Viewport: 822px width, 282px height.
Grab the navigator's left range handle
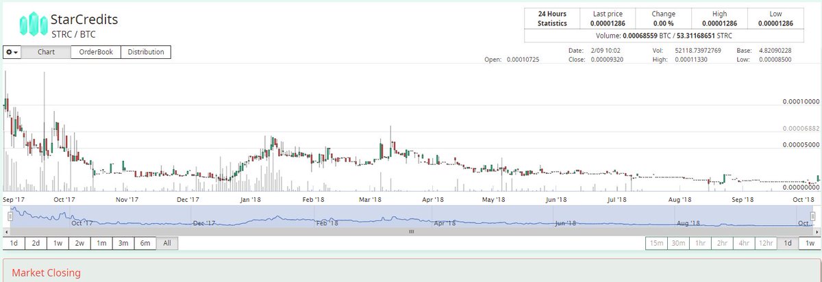click(x=10, y=216)
